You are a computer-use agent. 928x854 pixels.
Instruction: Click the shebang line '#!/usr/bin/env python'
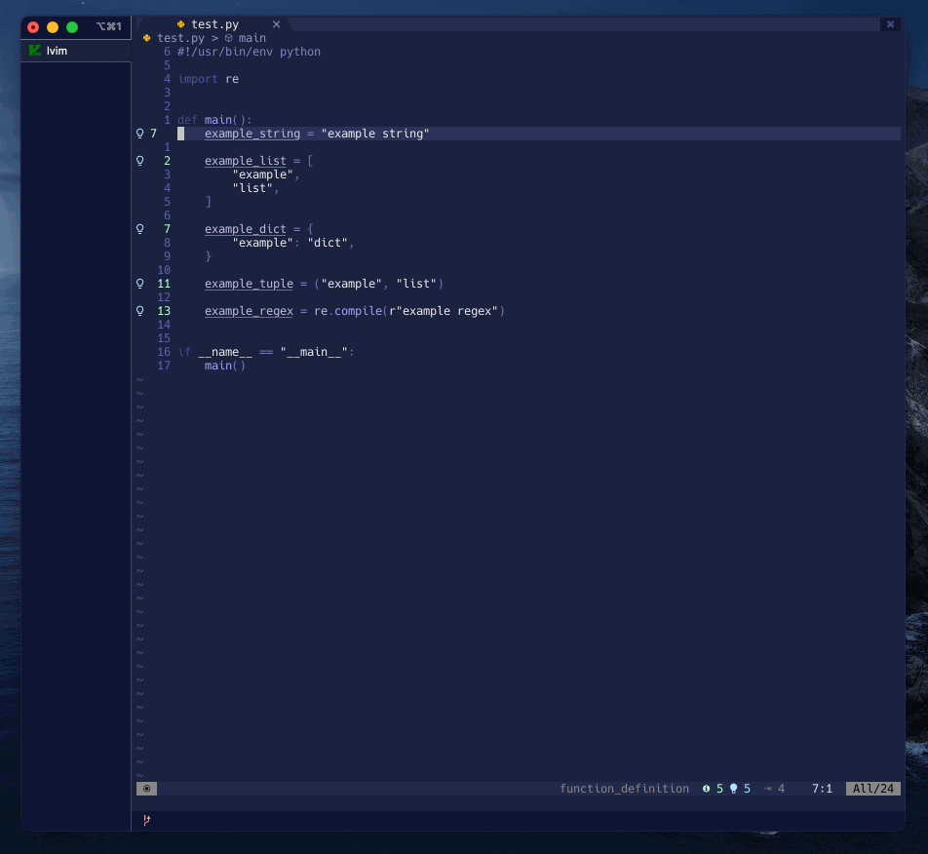(x=249, y=52)
